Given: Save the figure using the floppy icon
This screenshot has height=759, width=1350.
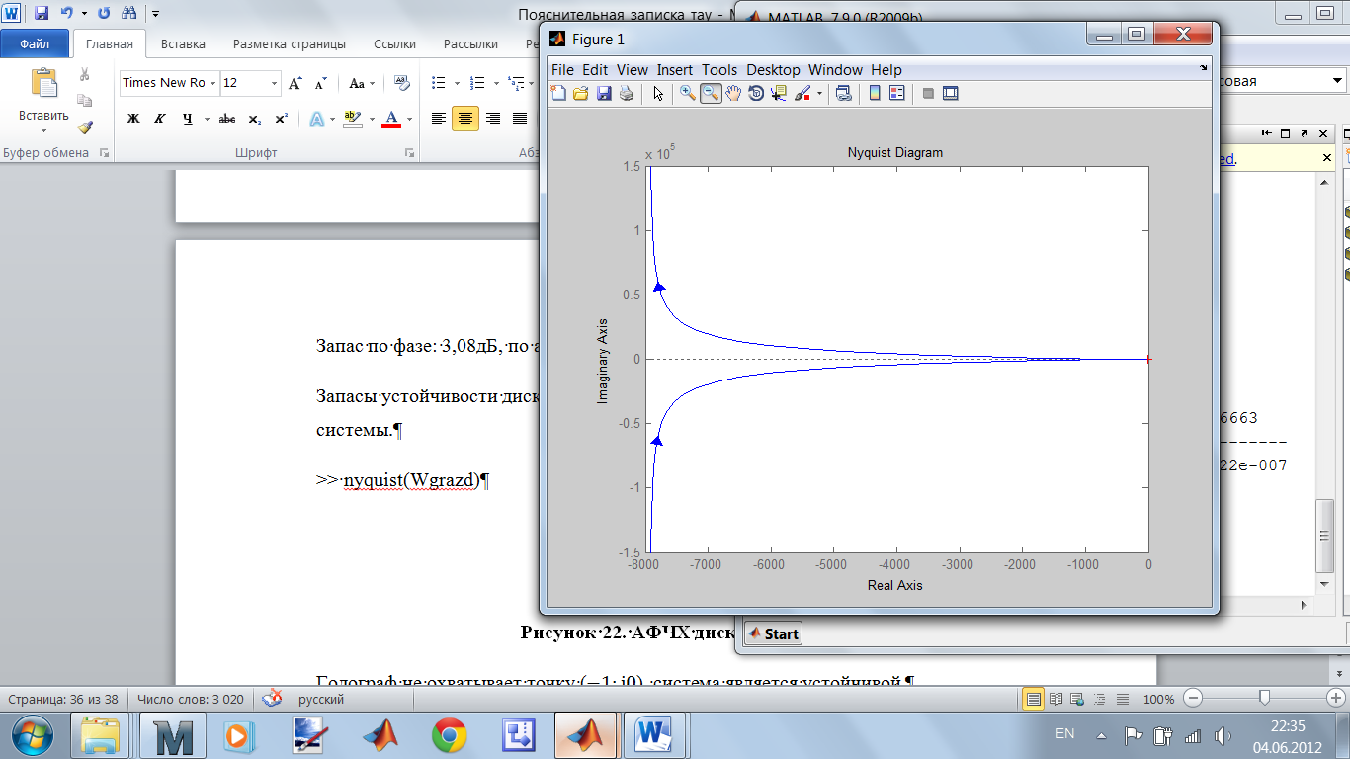Looking at the screenshot, I should click(604, 94).
